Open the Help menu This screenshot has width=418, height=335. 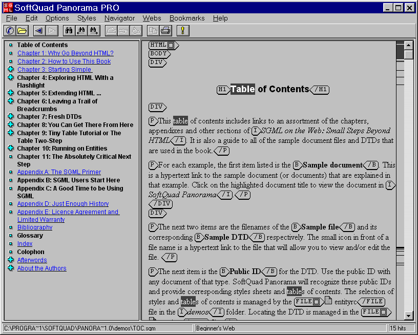(x=220, y=18)
